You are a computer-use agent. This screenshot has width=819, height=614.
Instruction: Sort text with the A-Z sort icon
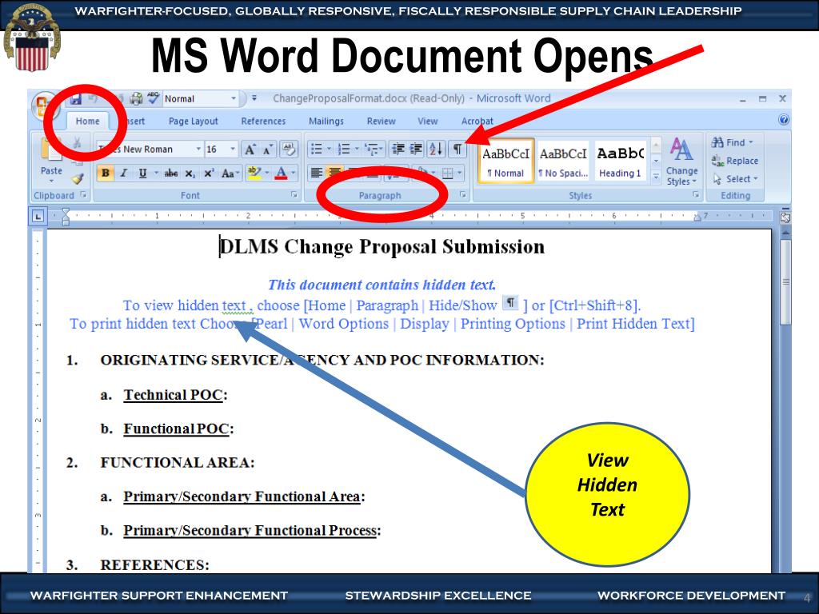(436, 150)
